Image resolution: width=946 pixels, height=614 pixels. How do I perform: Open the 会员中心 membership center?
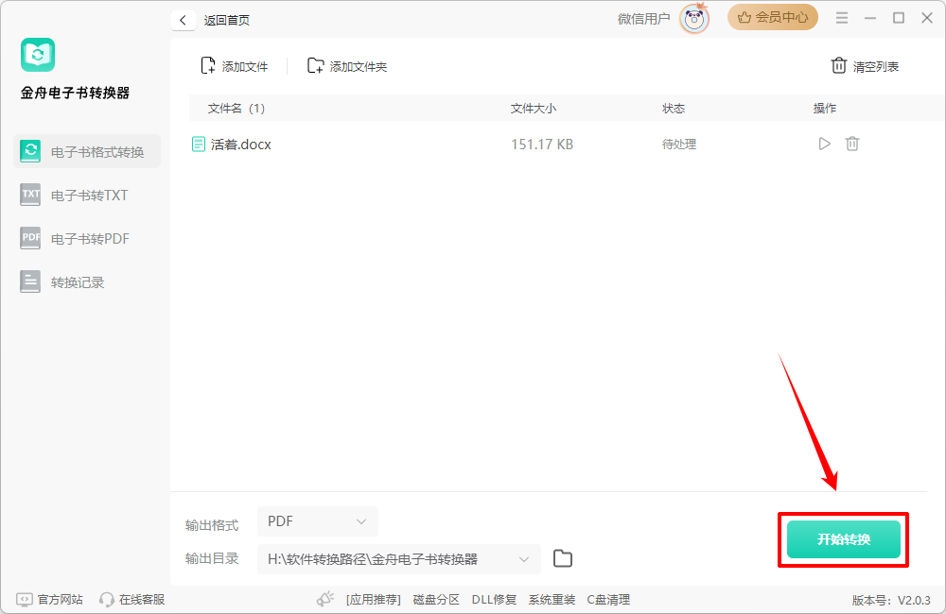click(772, 17)
